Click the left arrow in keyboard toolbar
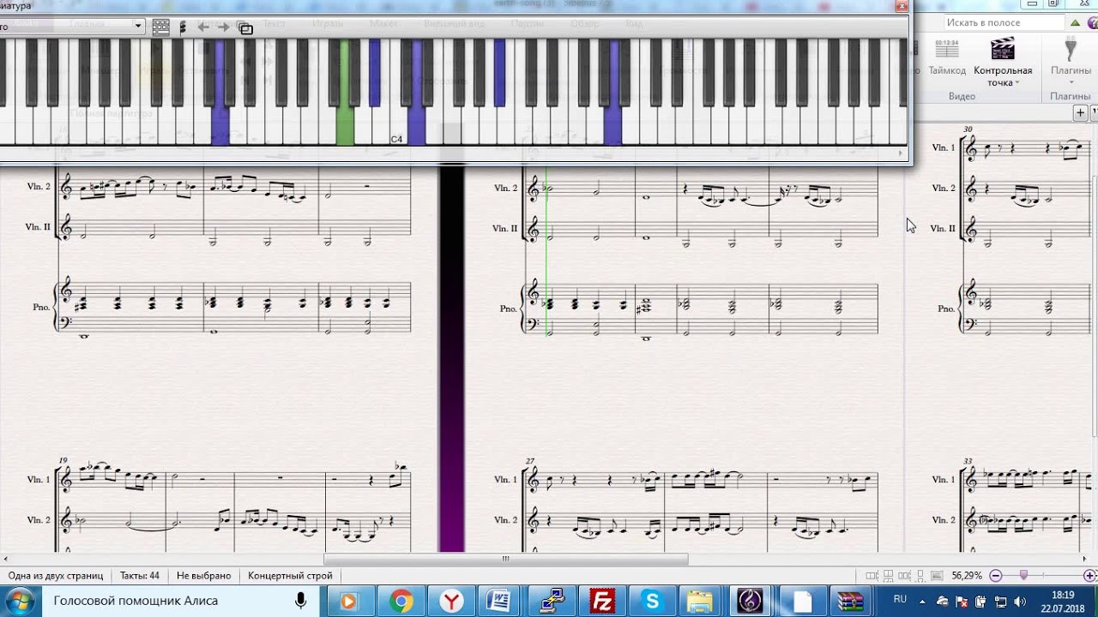Image resolution: width=1098 pixels, height=617 pixels. (x=203, y=27)
